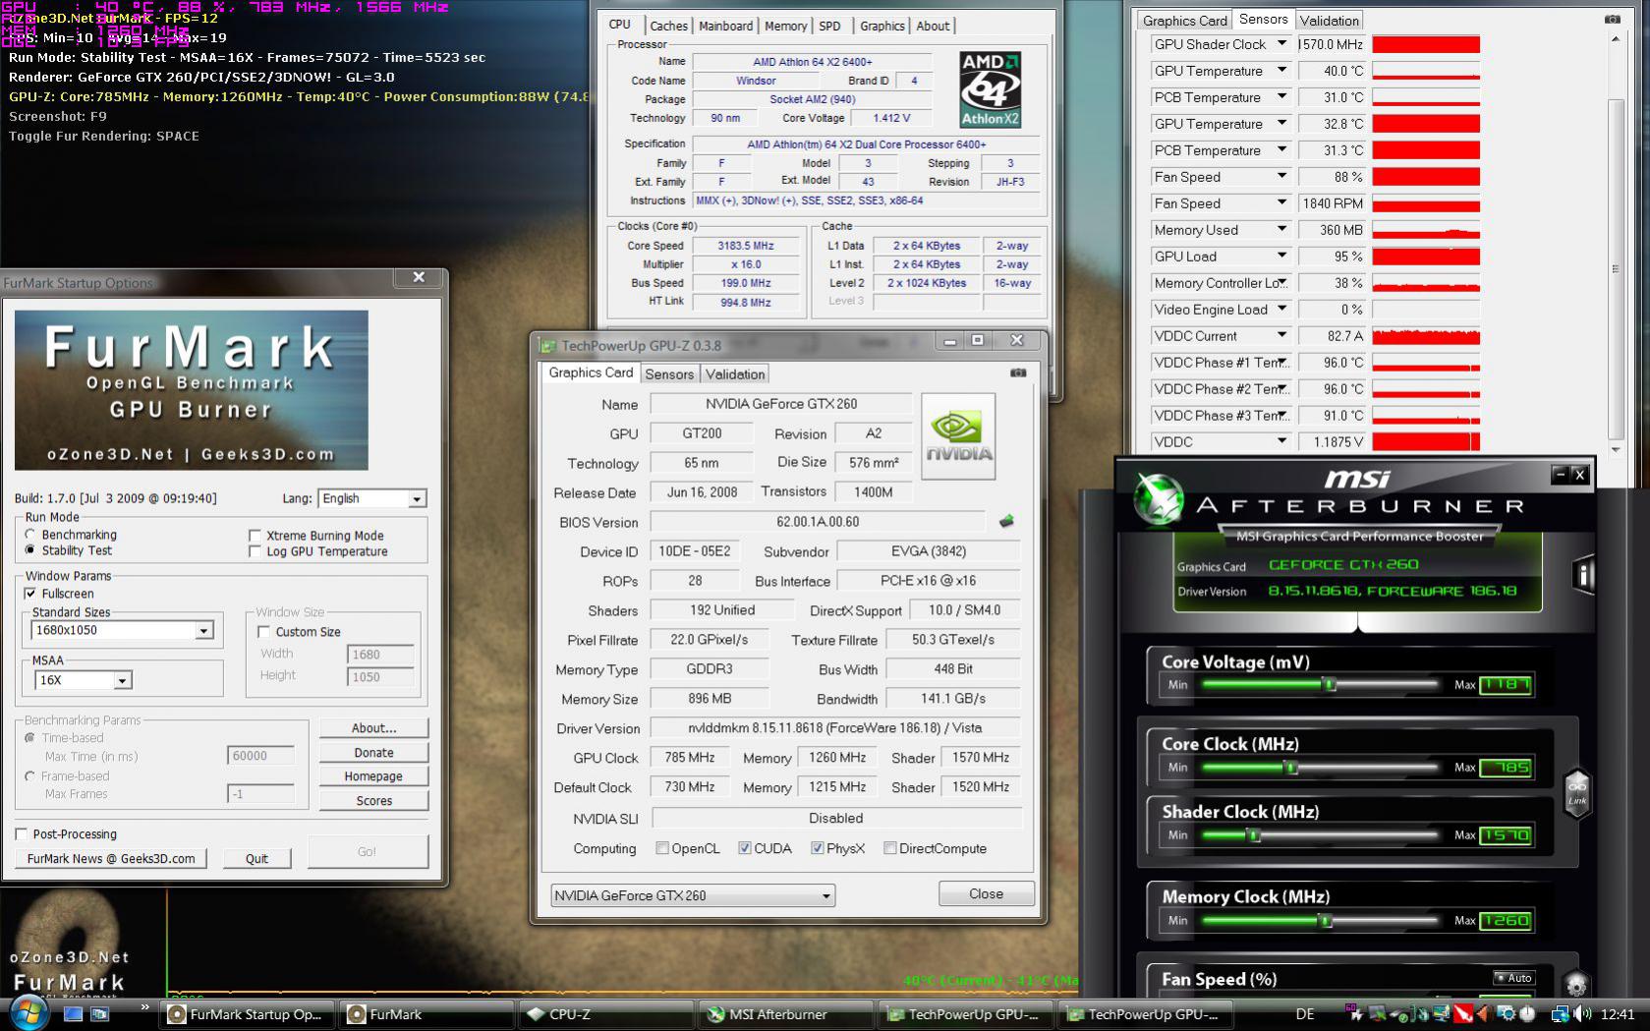Screen dimensions: 1650x1031
Task: Minimize the MSI Afterburner window
Action: pos(1560,474)
